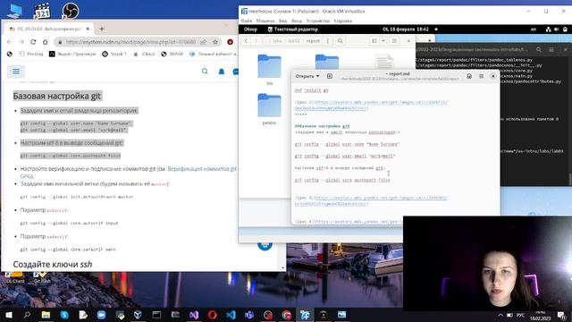The image size is (572, 322).
Task: Show hidden system tray icons
Action: click(500, 315)
